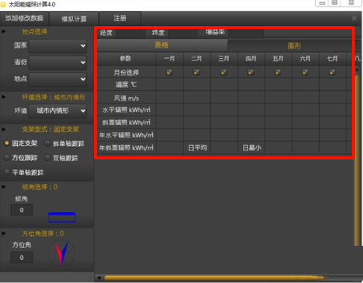Open the 省份 province dropdown
The image size is (363, 283).
[x=57, y=63]
